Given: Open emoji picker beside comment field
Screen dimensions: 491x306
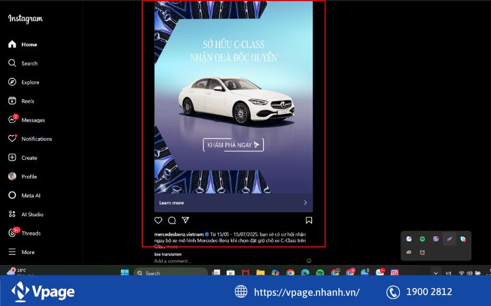Looking at the screenshot, I should (x=309, y=261).
